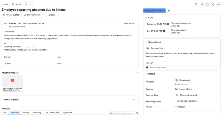Switch to the History tab

pyautogui.click(x=26, y=113)
